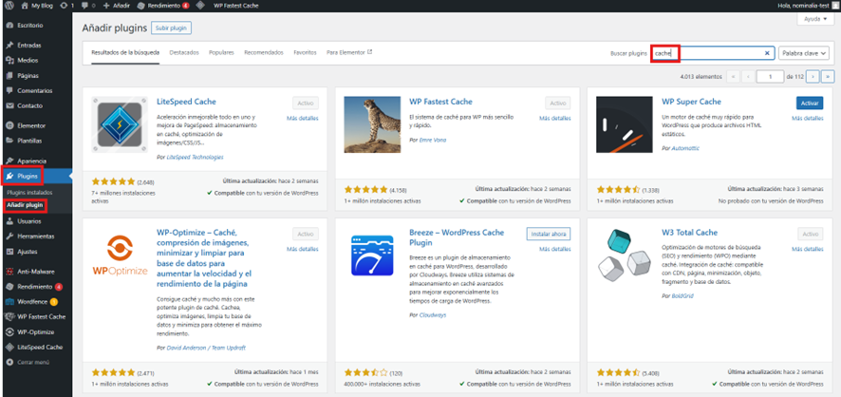Click the WordPress logo icon in admin bar

click(x=9, y=6)
